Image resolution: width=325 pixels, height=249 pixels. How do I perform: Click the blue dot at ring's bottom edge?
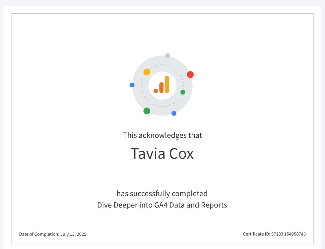(x=174, y=113)
